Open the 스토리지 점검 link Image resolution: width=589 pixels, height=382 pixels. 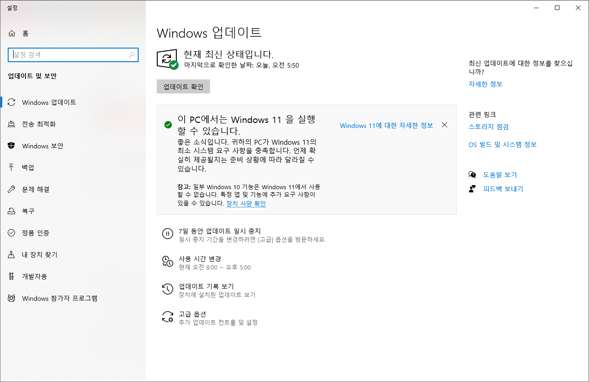click(x=489, y=127)
